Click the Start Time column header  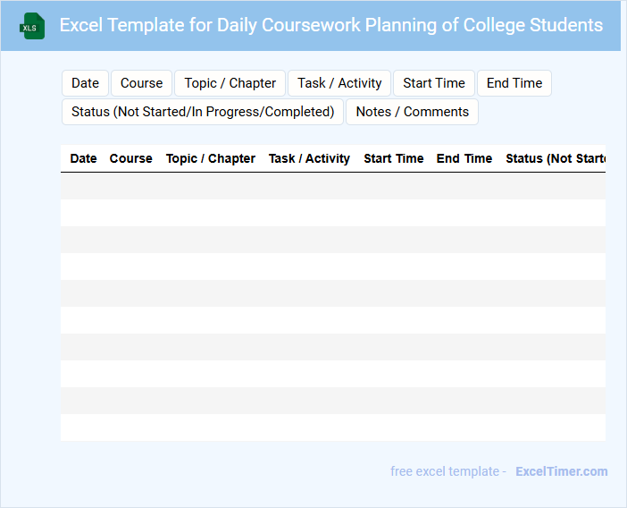(x=393, y=158)
